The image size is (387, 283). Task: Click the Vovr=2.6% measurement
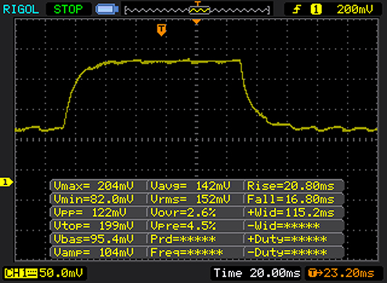[x=183, y=213]
